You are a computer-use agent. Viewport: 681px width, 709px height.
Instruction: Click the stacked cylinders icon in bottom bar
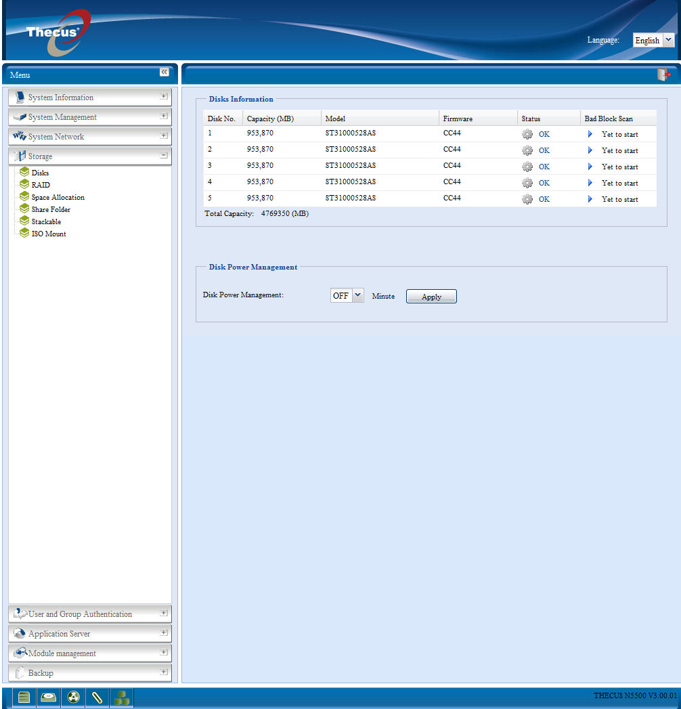point(122,697)
